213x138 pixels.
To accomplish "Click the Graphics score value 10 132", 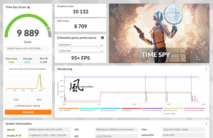I will click(80, 12).
